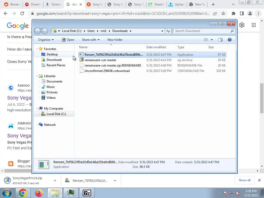Show hidden system tray icons
This screenshot has width=264, height=198.
tap(219, 193)
